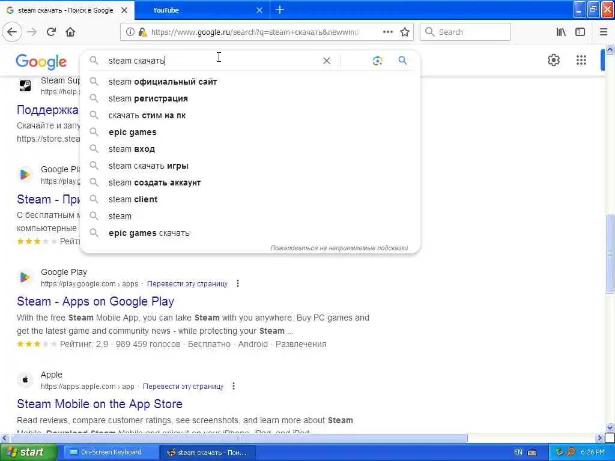The height and width of the screenshot is (461, 615).
Task: Click the orange magnifier tray icon
Action: 571,453
